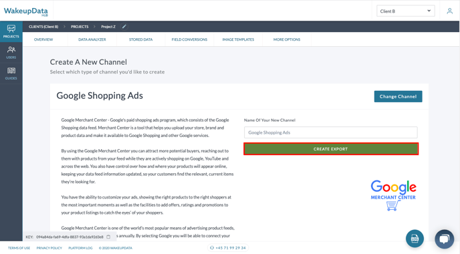Switch to the Overview tab
The width and height of the screenshot is (460, 254).
click(x=43, y=39)
